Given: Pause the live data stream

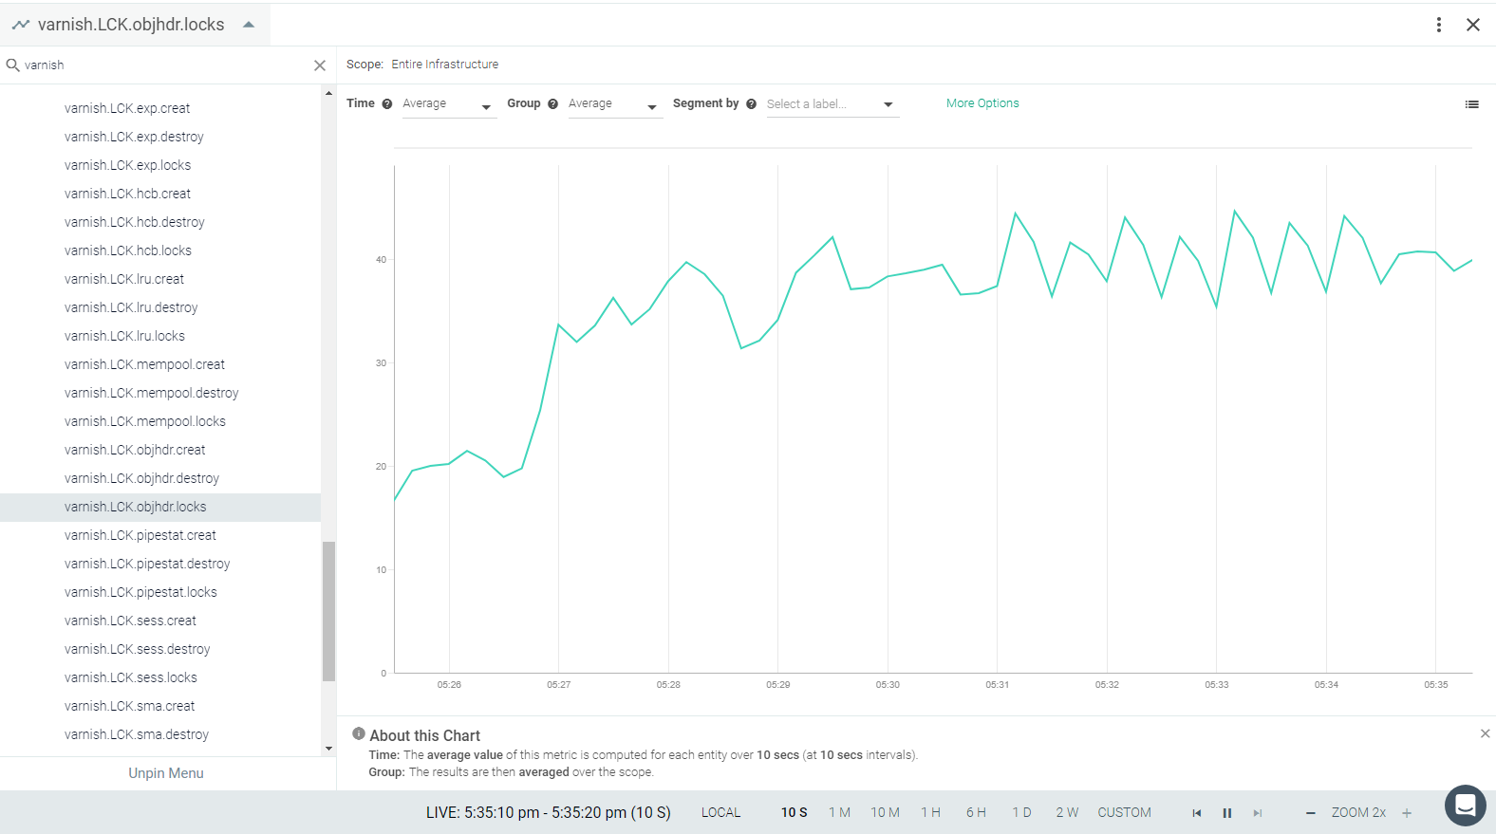Looking at the screenshot, I should tap(1227, 813).
